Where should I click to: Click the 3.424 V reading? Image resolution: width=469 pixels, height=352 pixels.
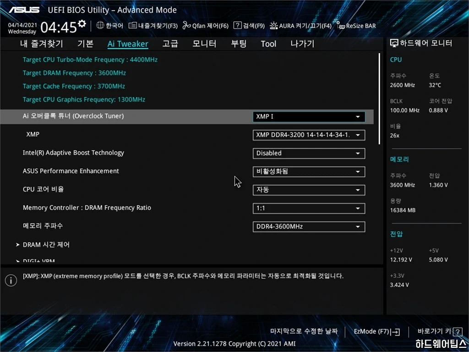point(399,285)
